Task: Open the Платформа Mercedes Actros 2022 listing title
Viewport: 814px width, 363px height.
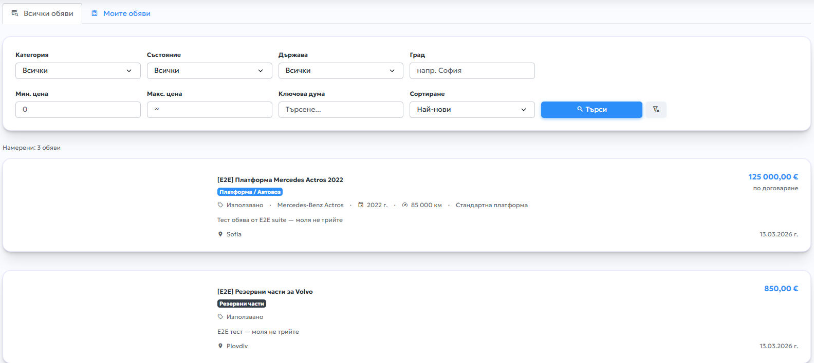Action: [x=280, y=180]
